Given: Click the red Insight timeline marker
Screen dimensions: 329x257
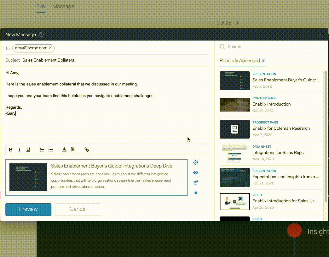Looking at the screenshot, I should (294, 230).
